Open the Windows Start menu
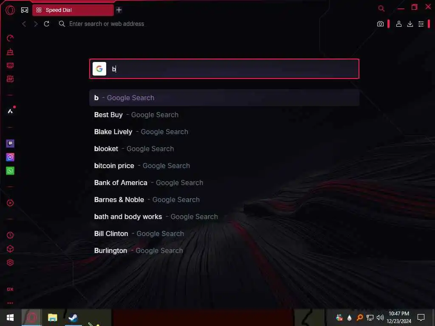 [10, 318]
